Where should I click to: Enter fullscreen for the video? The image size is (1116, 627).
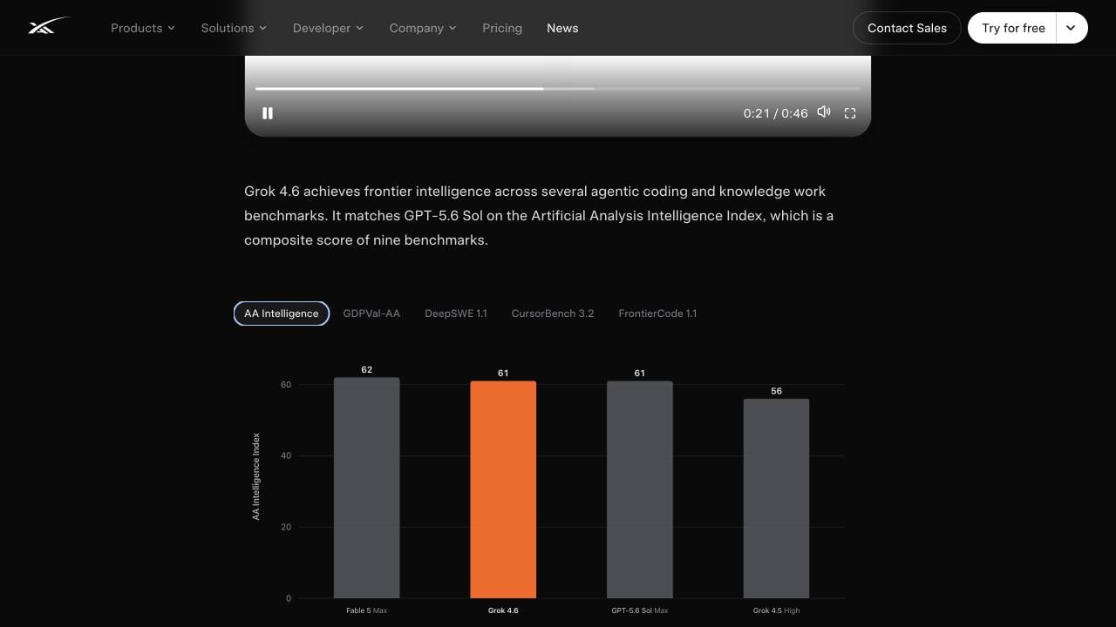850,113
